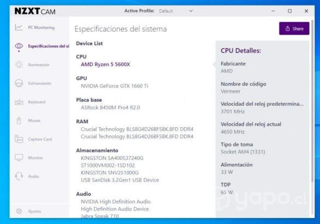Image resolution: width=320 pixels, height=224 pixels.
Task: Select AMD Ryzen 5 5600X device
Action: coord(105,65)
